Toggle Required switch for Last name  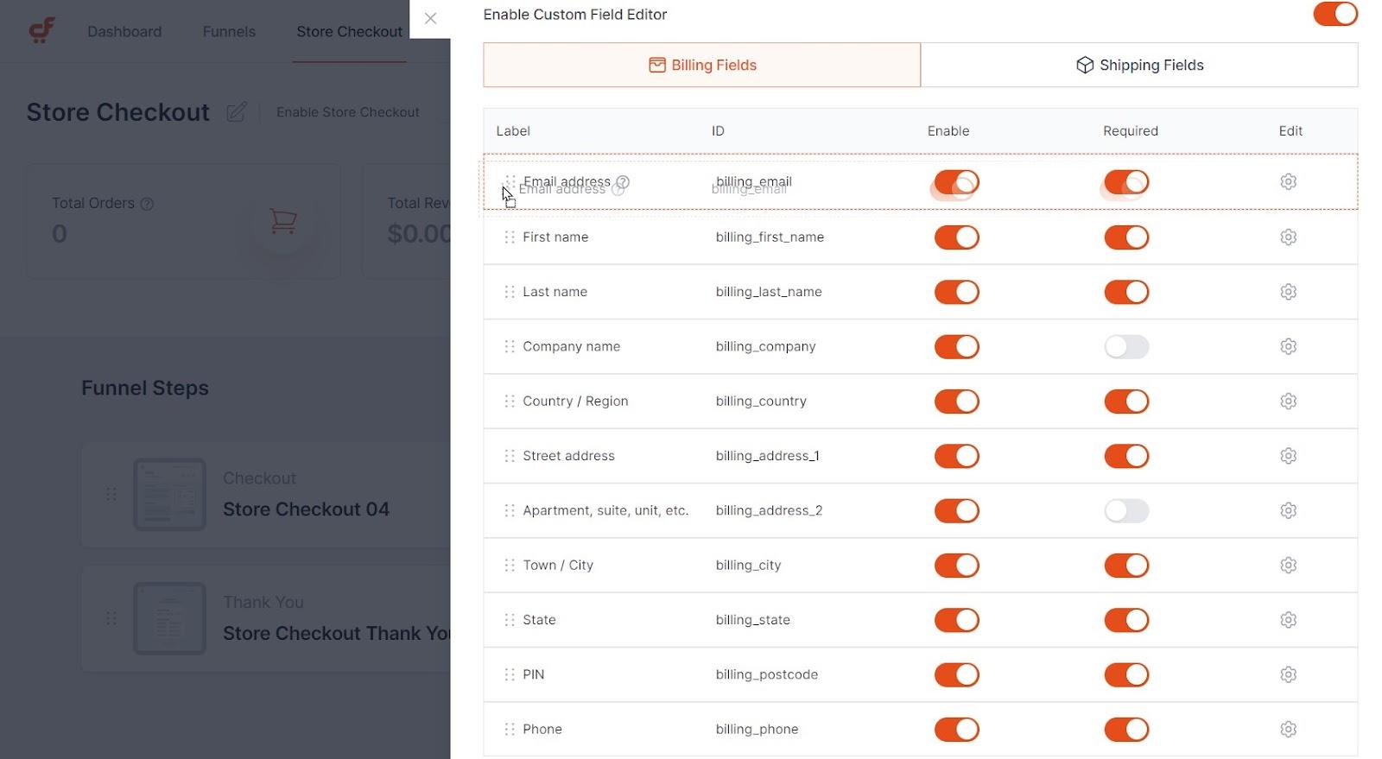[1126, 292]
